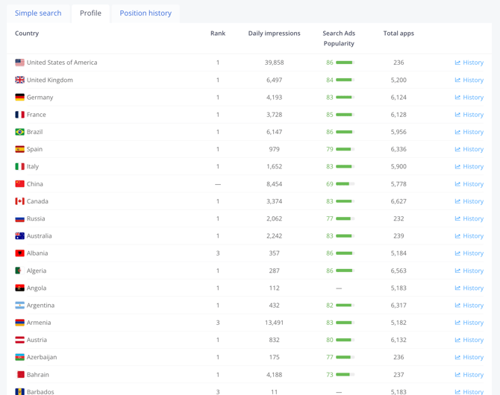The image size is (500, 395).
Task: Click the Australia flag icon
Action: (x=20, y=236)
